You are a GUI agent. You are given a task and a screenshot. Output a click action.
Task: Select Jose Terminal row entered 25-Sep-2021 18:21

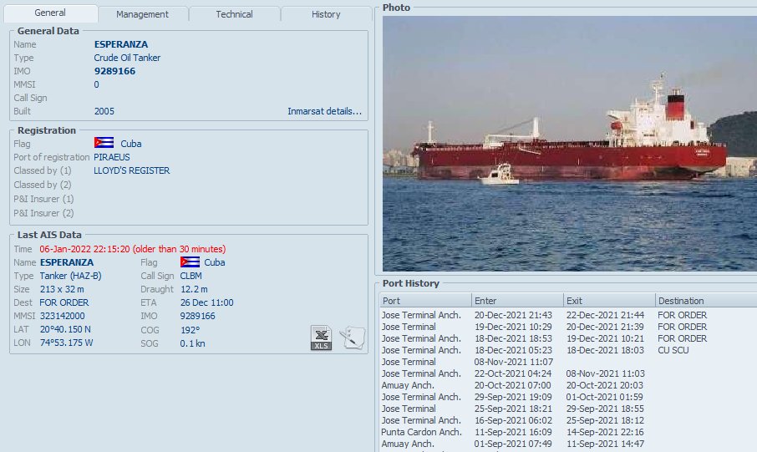point(568,409)
